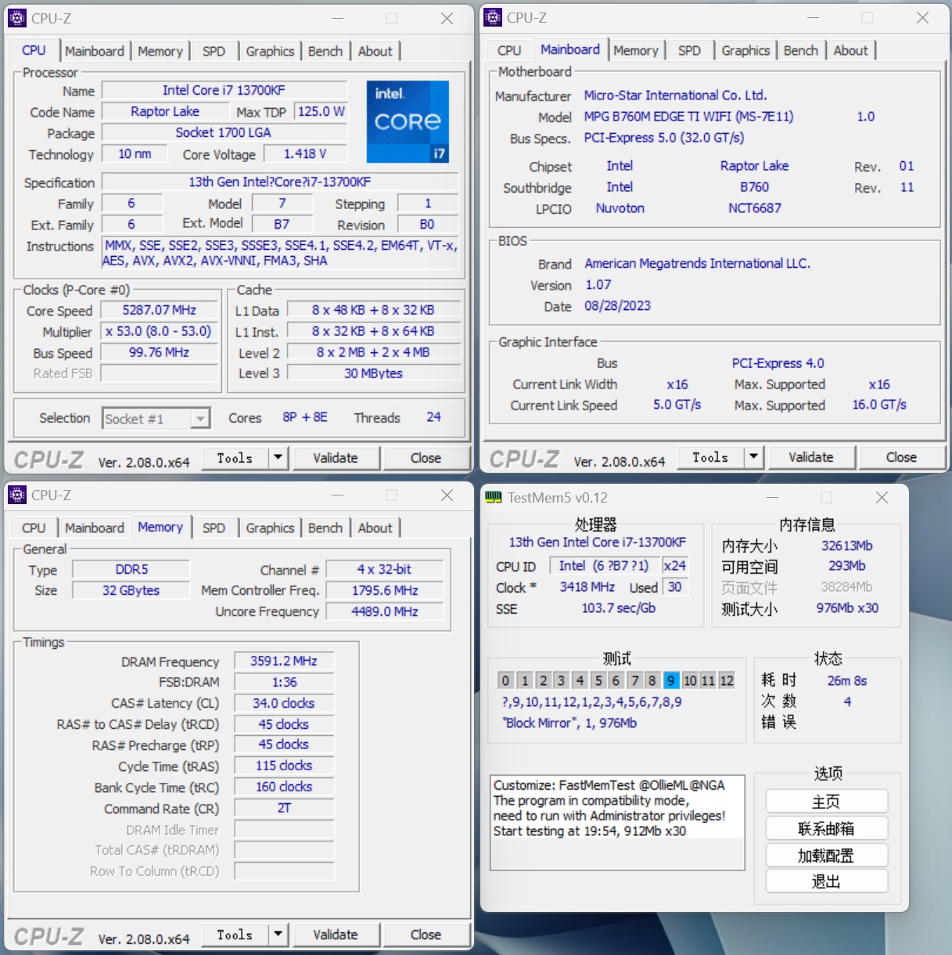Open Bench tab in Mainboard window
The height and width of the screenshot is (955, 952).
(x=801, y=50)
